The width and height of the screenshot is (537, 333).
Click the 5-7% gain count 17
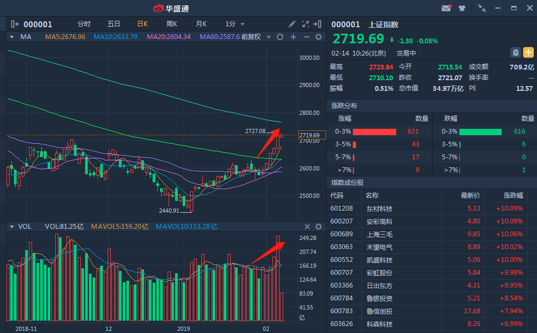pos(415,157)
